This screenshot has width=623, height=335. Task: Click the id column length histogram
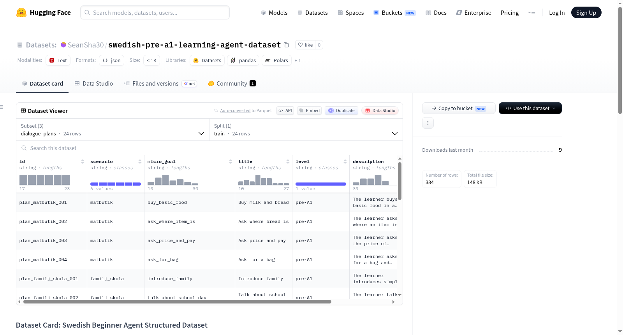click(45, 180)
